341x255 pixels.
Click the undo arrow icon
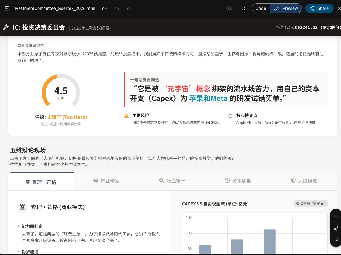coord(117,8)
